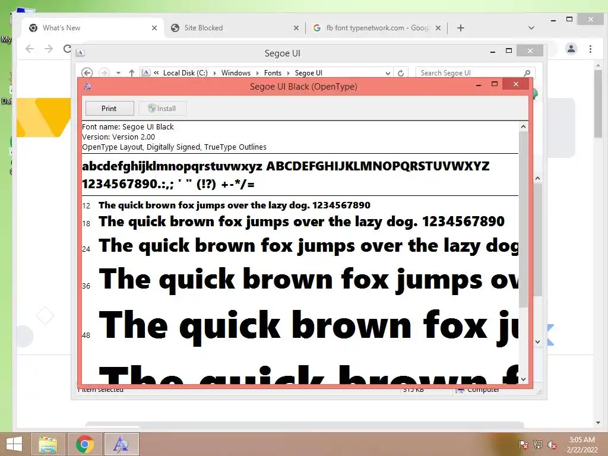
Task: Click the font viewer title bar icon
Action: (x=88, y=86)
